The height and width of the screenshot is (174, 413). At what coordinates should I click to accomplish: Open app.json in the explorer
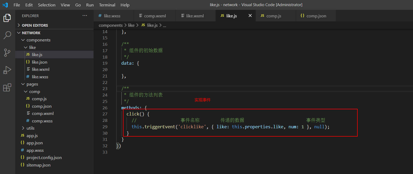click(54, 143)
